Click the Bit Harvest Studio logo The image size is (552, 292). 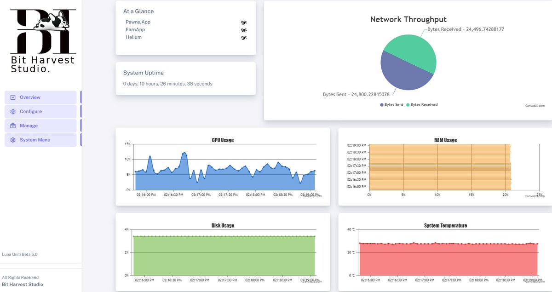coord(43,41)
